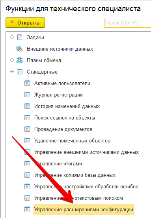Click the Задачи document icon
Image resolution: width=151 pixels, height=218 pixels.
[x=20, y=37]
